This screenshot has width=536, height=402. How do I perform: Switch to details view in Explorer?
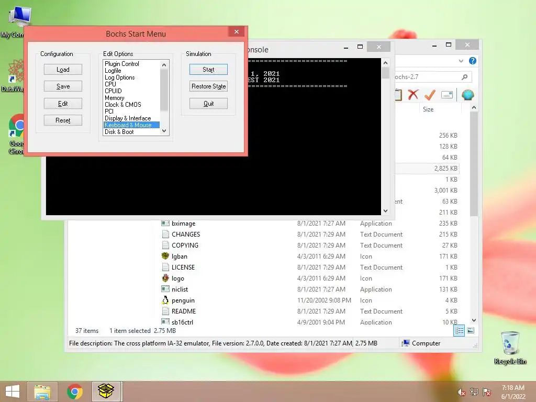(x=459, y=331)
